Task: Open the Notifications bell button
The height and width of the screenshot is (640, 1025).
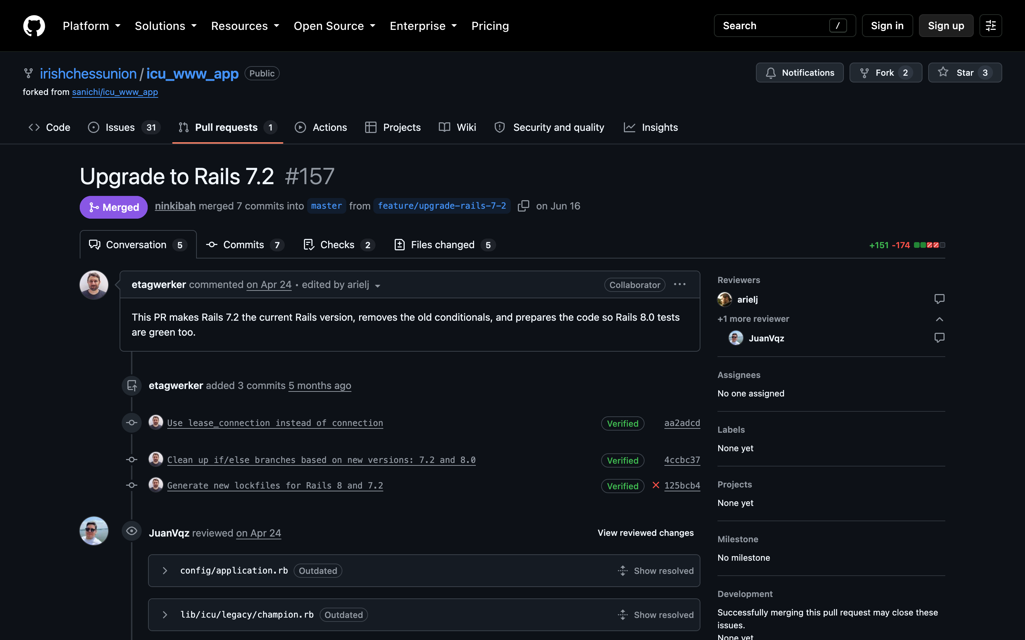Action: [800, 73]
